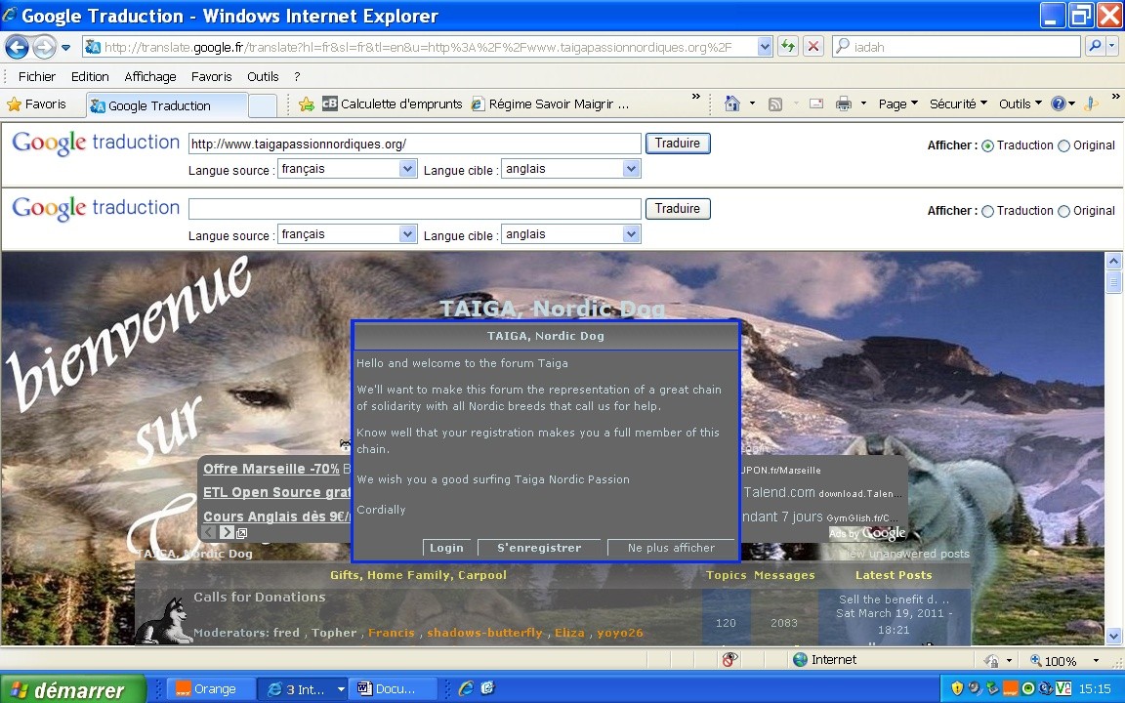Click the add-to-favorites bar star icon

click(307, 104)
